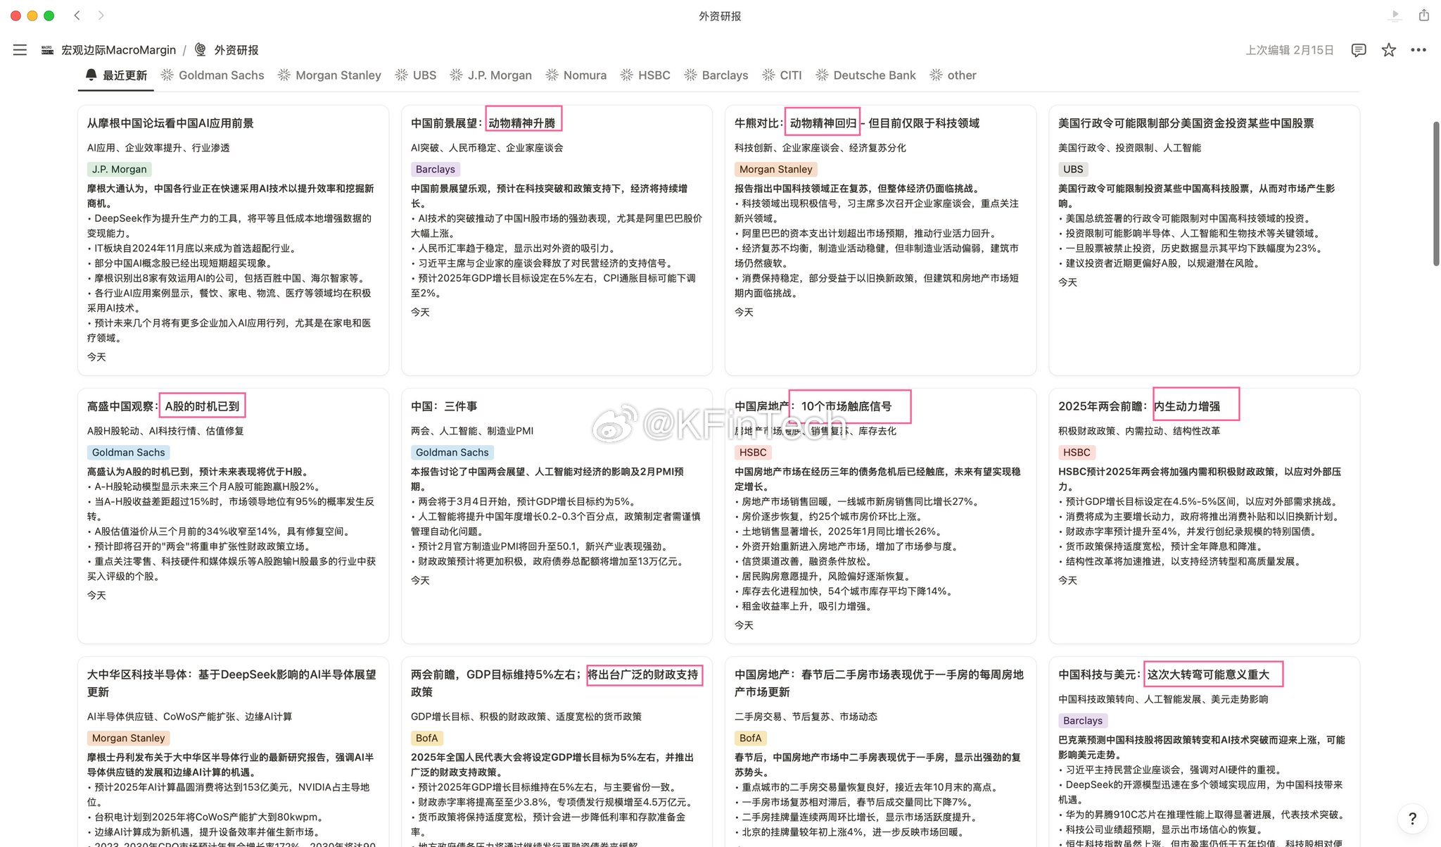Click keywords 两会、人工智能、制造业PMI
This screenshot has width=1441, height=847.
click(472, 431)
